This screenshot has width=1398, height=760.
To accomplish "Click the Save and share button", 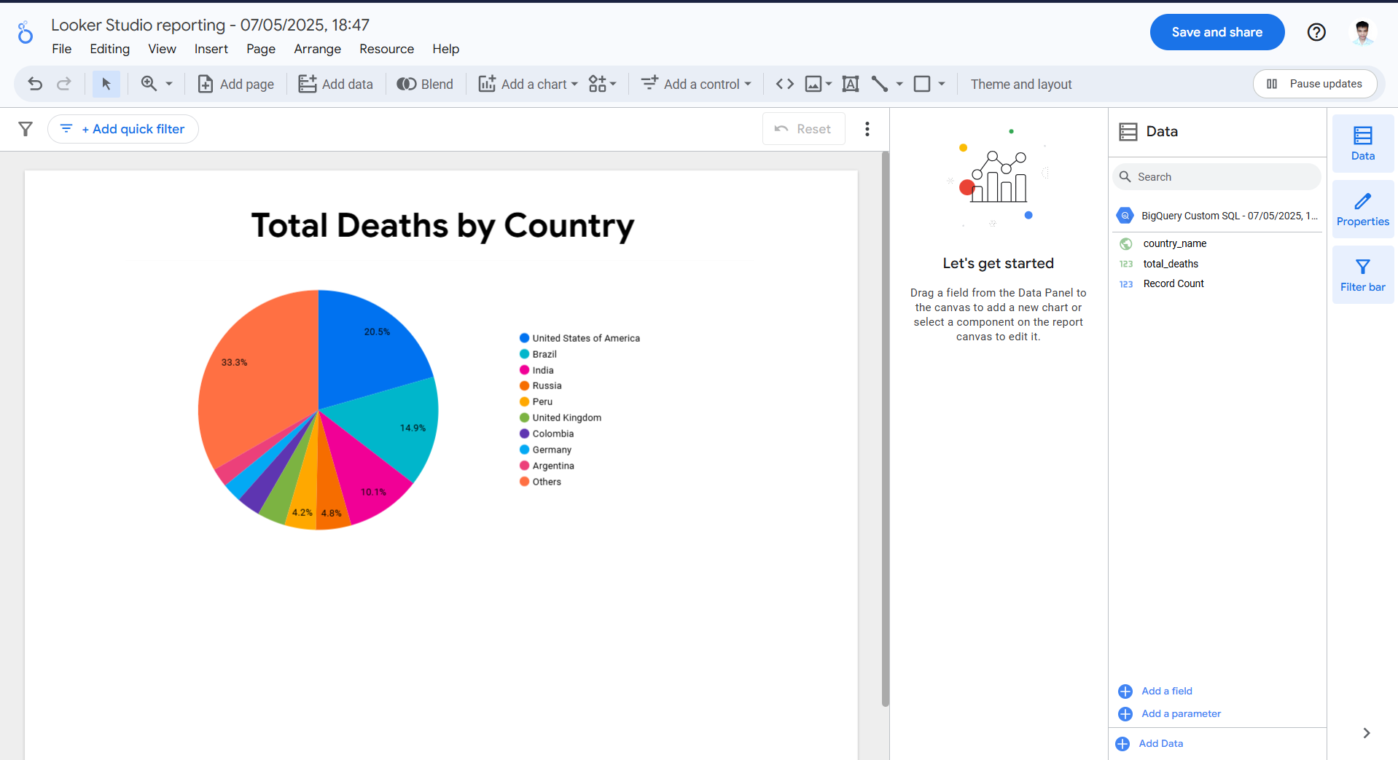I will point(1217,32).
